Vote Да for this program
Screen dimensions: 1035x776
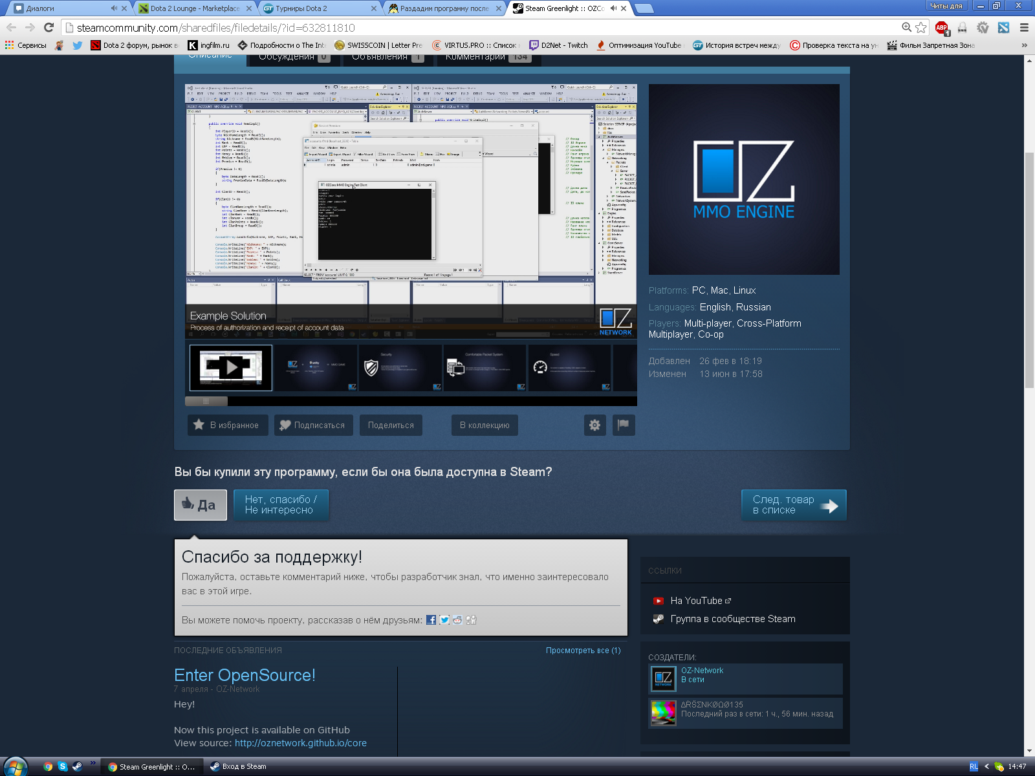tap(201, 505)
